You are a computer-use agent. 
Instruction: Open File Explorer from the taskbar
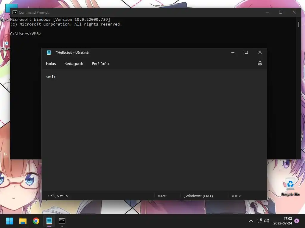point(23,221)
